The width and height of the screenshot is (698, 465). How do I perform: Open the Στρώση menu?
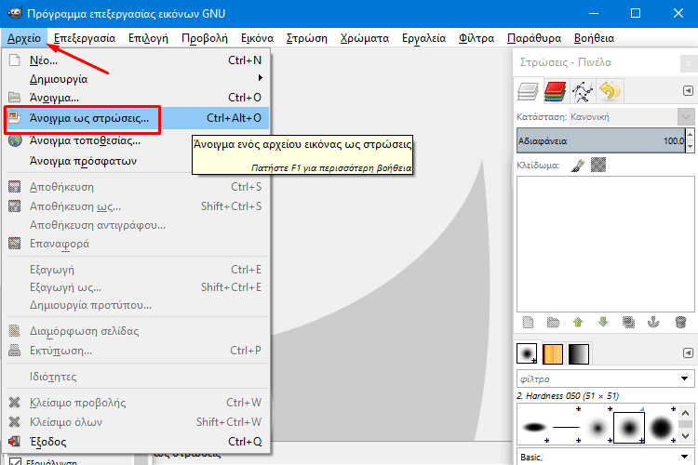[x=307, y=38]
